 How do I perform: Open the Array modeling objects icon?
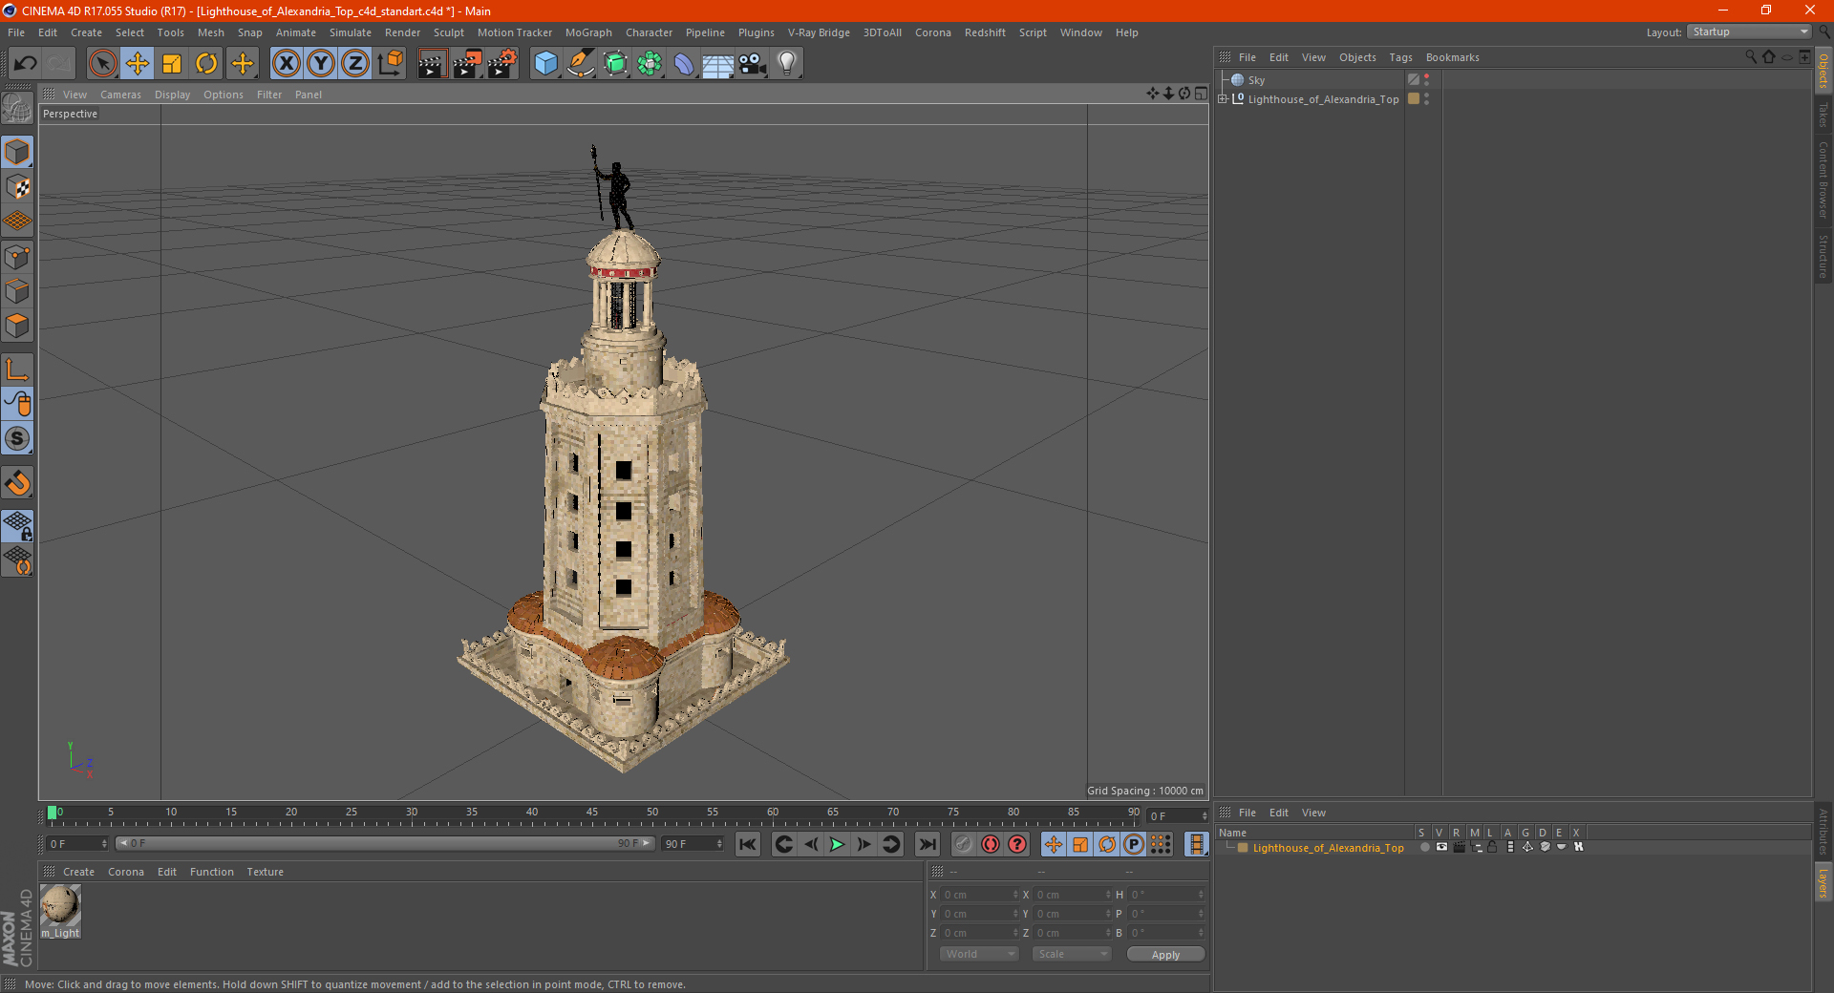[x=650, y=64]
